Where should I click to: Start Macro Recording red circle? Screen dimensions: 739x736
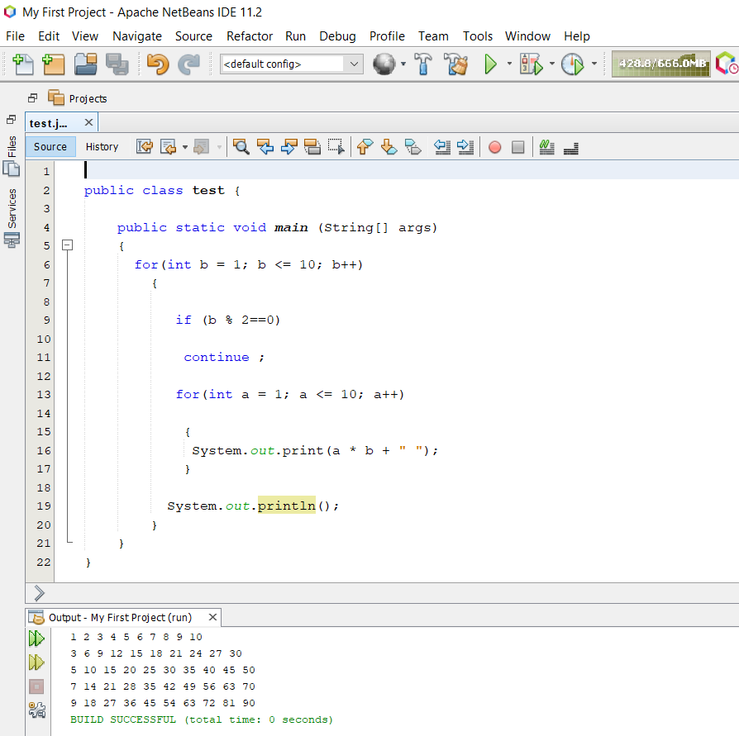pyautogui.click(x=494, y=147)
